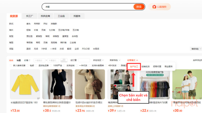
Task: Select the POLO领 collar filter link
Action: click(x=86, y=49)
